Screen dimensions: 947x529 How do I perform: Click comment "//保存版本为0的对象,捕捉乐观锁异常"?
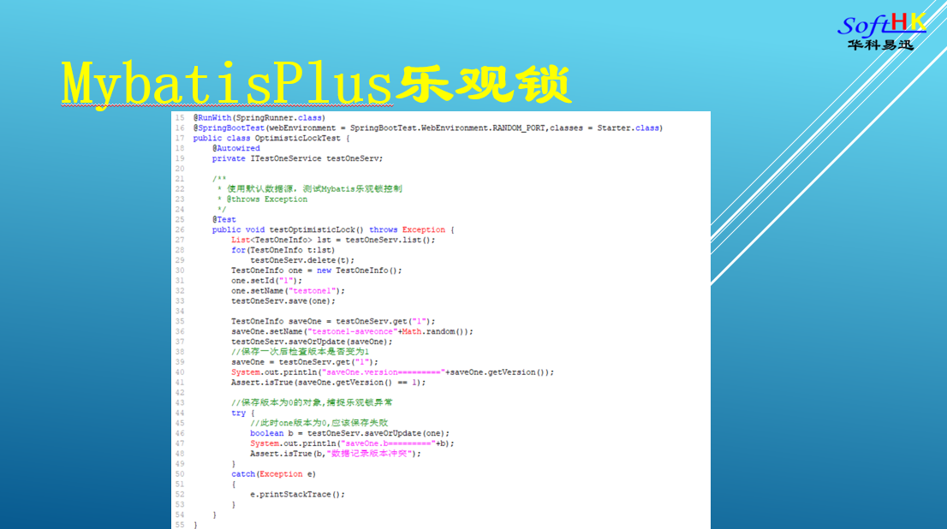312,403
